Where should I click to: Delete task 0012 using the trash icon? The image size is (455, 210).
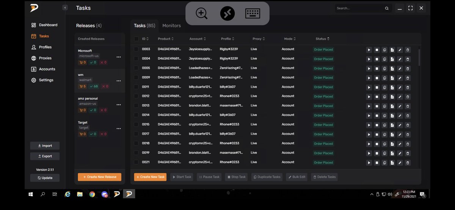[x=408, y=97]
